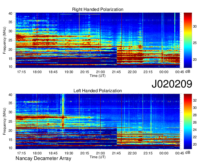This screenshot has width=200, height=162.
Task: Click the 30 value on top colorbar
Action: [x=195, y=26]
